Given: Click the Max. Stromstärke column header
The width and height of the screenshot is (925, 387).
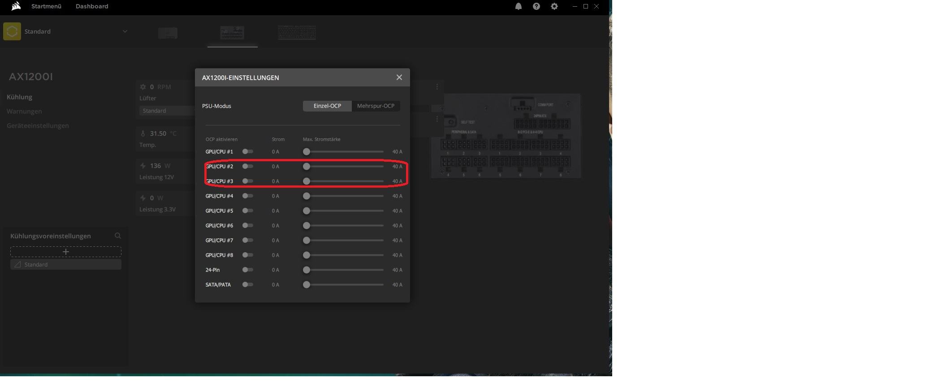Looking at the screenshot, I should pos(321,139).
